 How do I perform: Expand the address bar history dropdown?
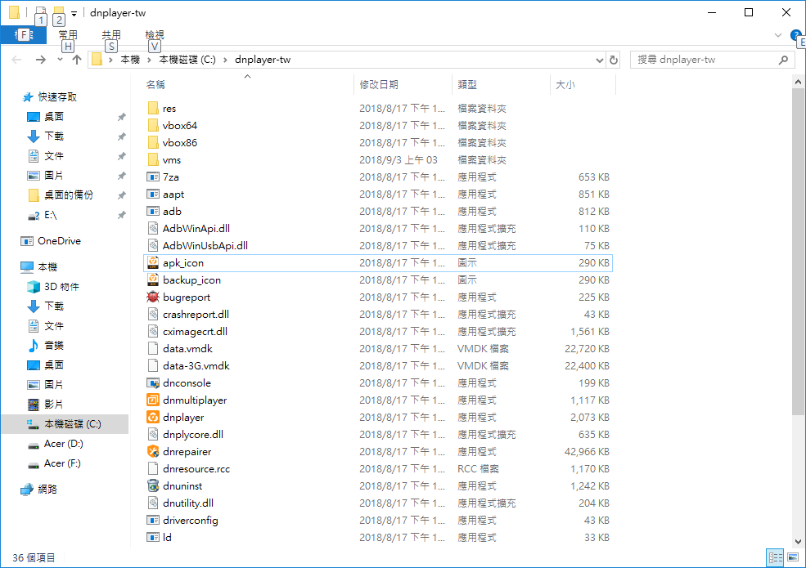[598, 59]
